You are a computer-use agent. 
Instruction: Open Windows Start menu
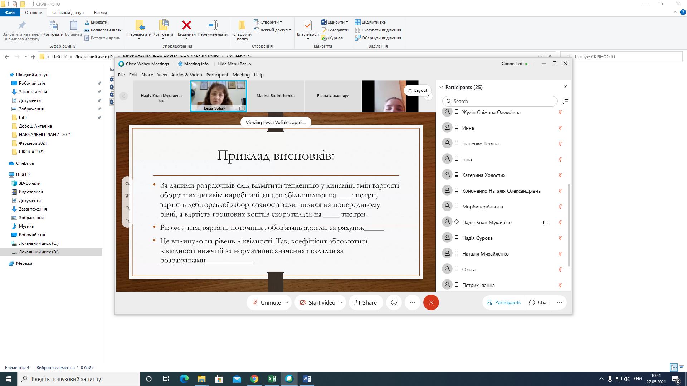9,379
